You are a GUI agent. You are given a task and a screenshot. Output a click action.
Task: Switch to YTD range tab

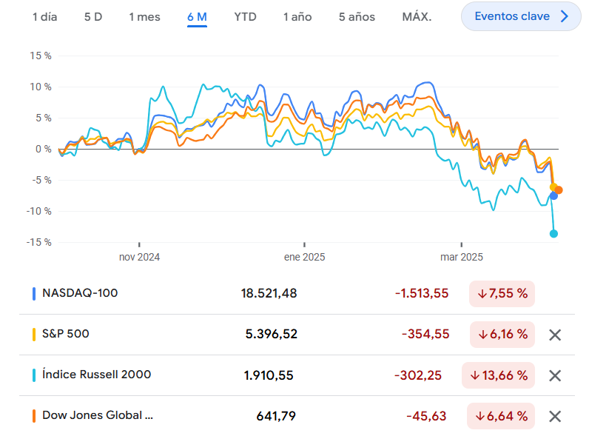click(x=245, y=17)
